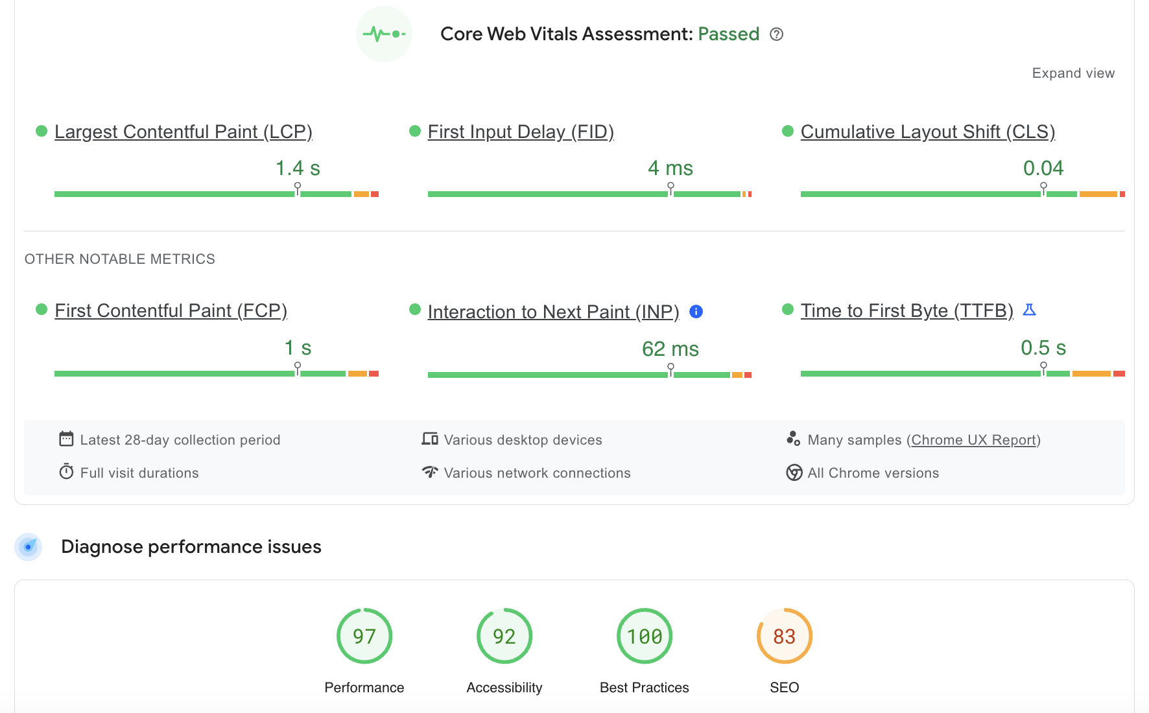1149x713 pixels.
Task: Click the desktop devices icon
Action: (x=430, y=439)
